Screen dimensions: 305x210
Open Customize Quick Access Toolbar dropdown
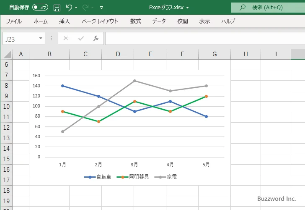(x=101, y=8)
